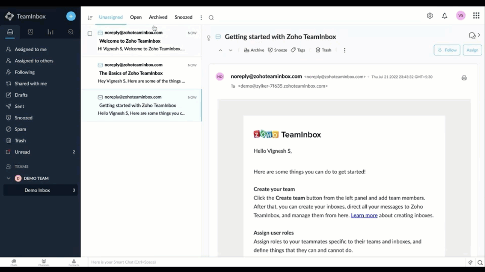Screen dimensions: 485x272
Task: Switch to the Unassigned tab
Action: tap(111, 17)
